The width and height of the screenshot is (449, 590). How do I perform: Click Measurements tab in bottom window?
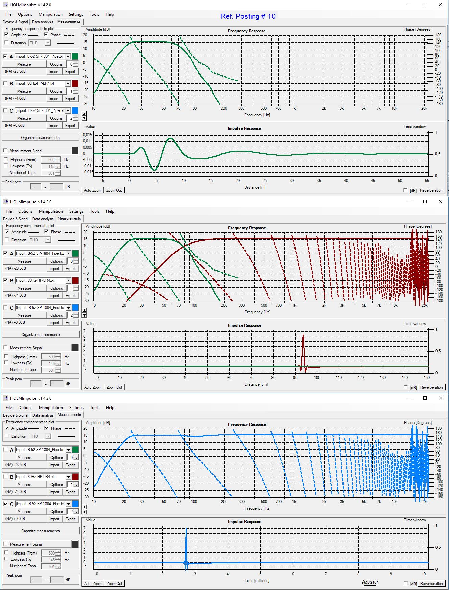69,415
